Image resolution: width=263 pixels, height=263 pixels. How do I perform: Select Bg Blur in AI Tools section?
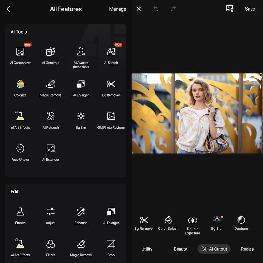tap(81, 120)
